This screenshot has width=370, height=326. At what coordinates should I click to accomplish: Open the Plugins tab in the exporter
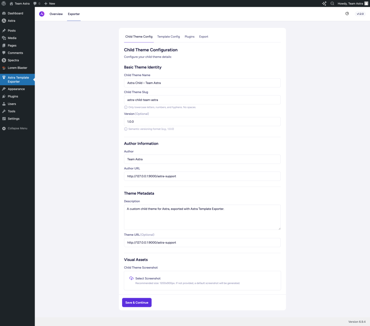click(189, 36)
